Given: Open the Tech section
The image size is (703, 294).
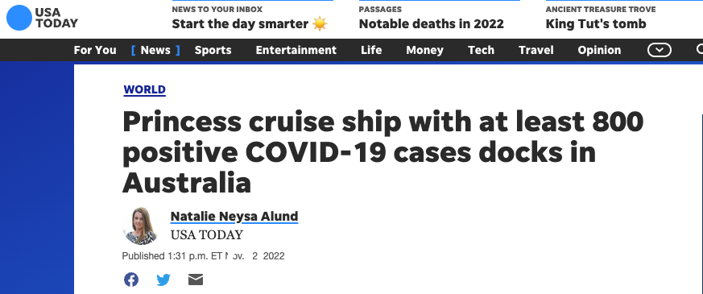Looking at the screenshot, I should tap(481, 50).
